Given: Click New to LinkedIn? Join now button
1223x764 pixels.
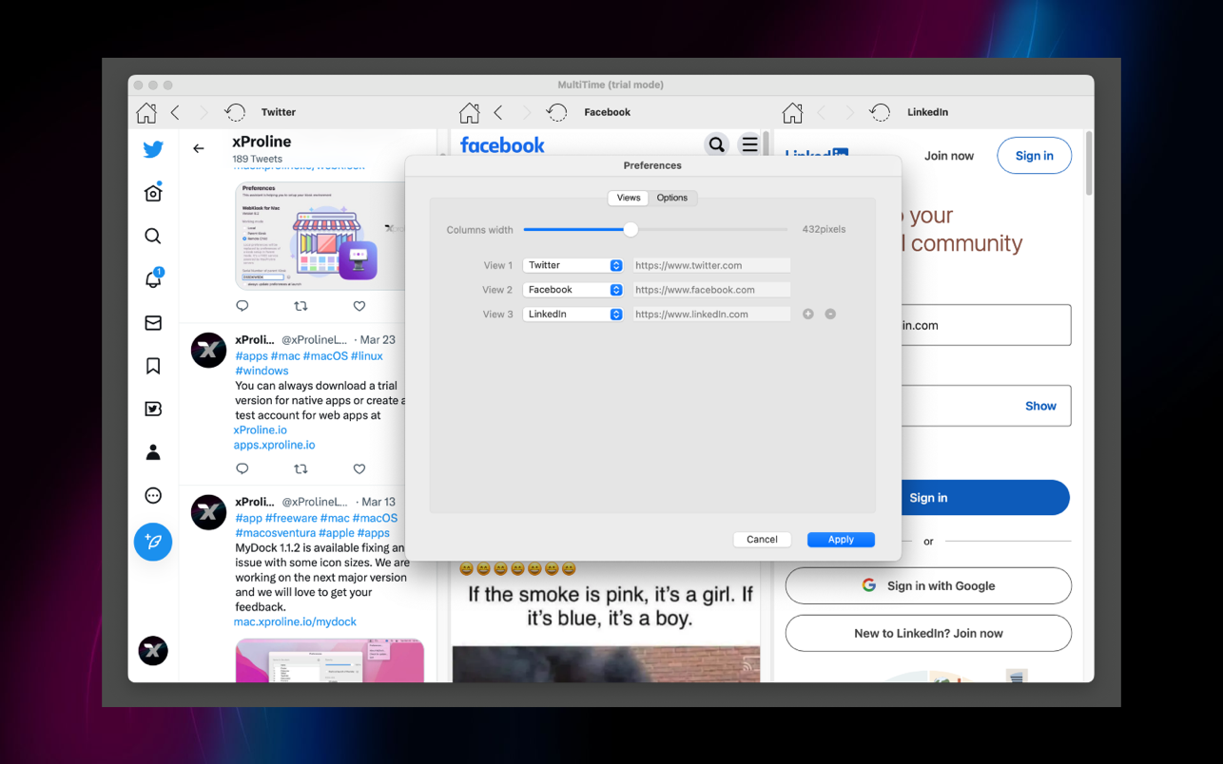Looking at the screenshot, I should click(928, 634).
